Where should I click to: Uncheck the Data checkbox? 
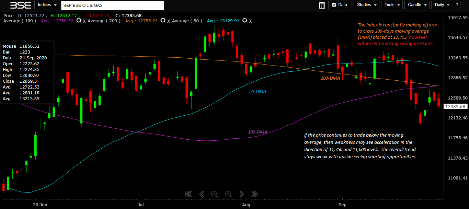coord(333,5)
